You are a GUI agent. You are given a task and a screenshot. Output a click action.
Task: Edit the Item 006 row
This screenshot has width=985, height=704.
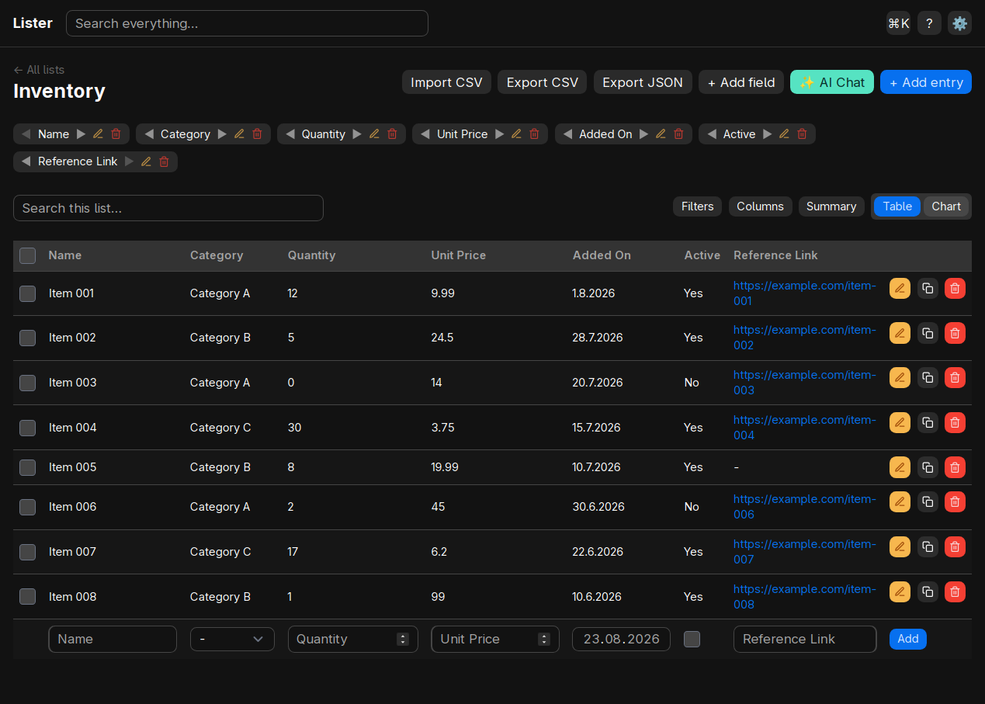[x=900, y=501]
